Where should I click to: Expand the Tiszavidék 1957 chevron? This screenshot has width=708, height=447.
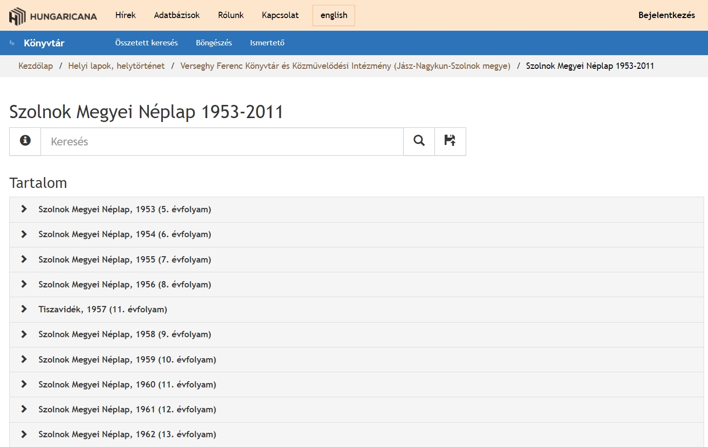click(24, 309)
